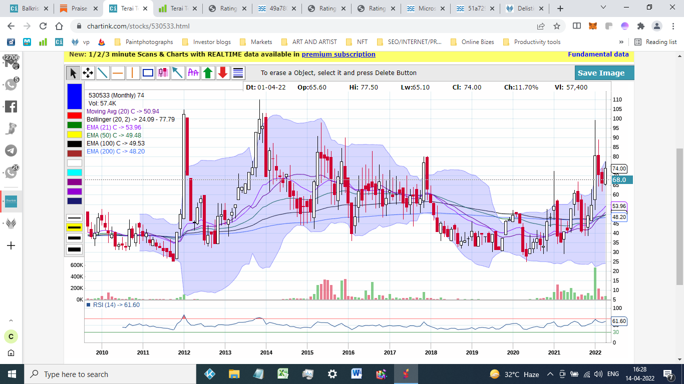This screenshot has width=684, height=384.
Task: Select the rectangle drawing tool
Action: tap(148, 73)
